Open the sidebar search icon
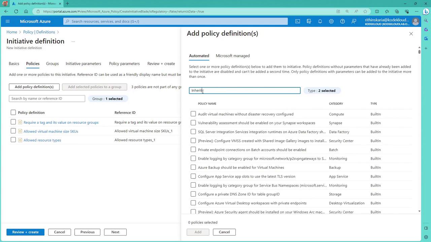This screenshot has width=431, height=242. (x=426, y=21)
